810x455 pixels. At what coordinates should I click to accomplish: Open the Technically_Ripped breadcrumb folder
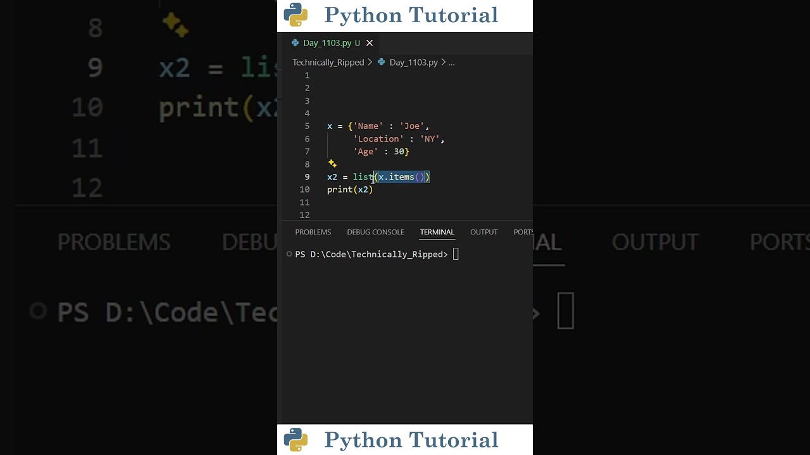click(328, 62)
